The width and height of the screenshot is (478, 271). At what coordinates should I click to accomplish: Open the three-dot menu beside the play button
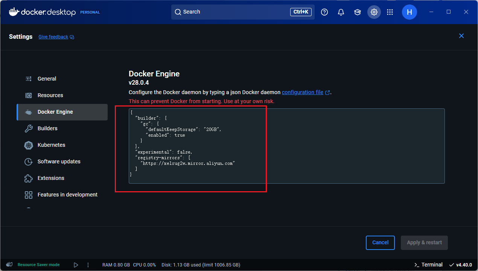tap(88, 265)
